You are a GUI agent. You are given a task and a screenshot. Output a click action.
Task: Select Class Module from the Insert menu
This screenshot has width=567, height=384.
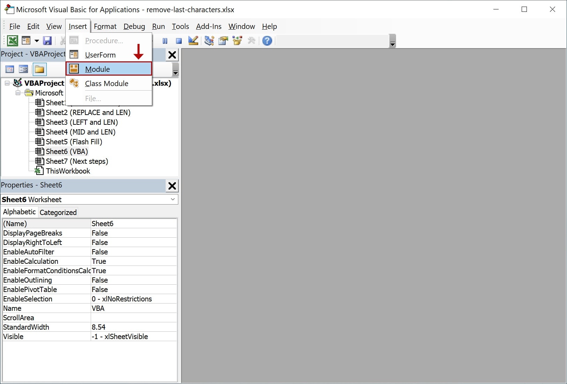[107, 83]
